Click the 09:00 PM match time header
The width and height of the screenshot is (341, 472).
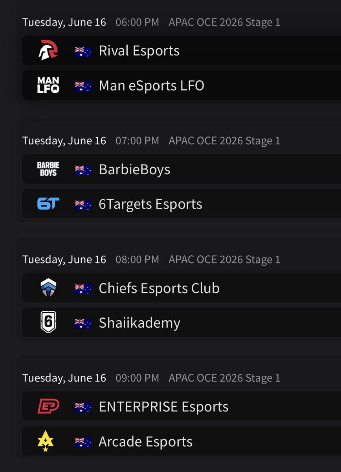(x=137, y=378)
